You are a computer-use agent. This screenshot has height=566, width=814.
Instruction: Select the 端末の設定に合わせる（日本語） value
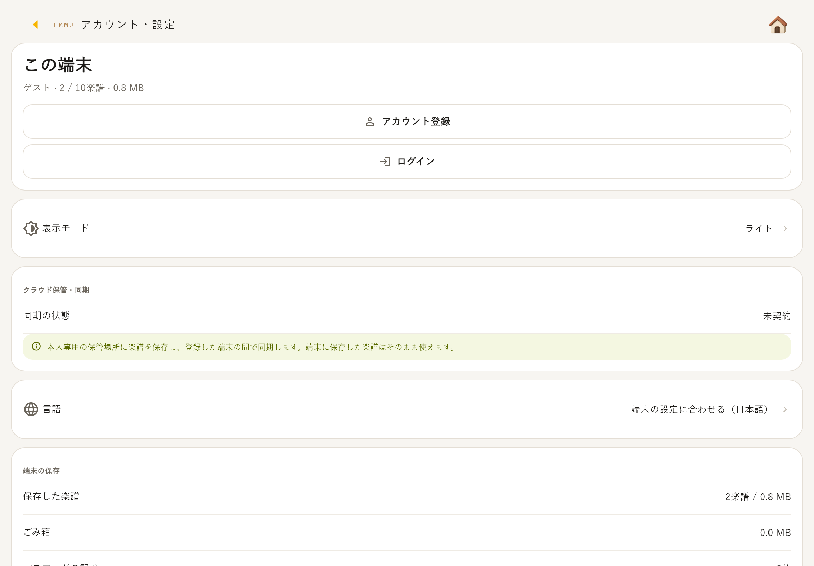point(700,409)
